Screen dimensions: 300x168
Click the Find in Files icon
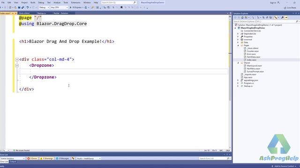coord(93,7)
